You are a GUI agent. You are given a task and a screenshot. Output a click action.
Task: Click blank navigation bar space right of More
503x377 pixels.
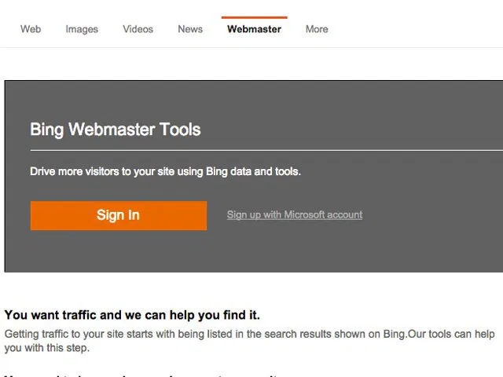(x=417, y=29)
